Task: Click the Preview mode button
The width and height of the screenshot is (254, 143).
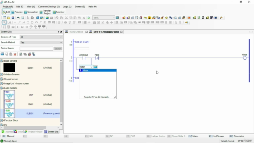Action: coord(17,12)
